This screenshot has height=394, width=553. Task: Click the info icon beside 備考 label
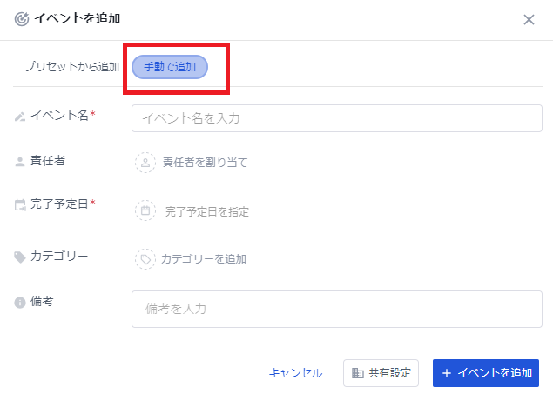tap(20, 302)
